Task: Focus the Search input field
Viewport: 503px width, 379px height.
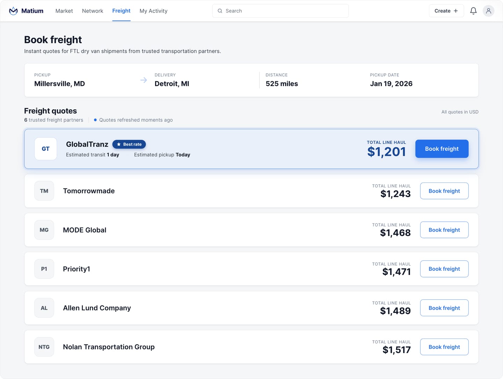Action: pos(280,11)
